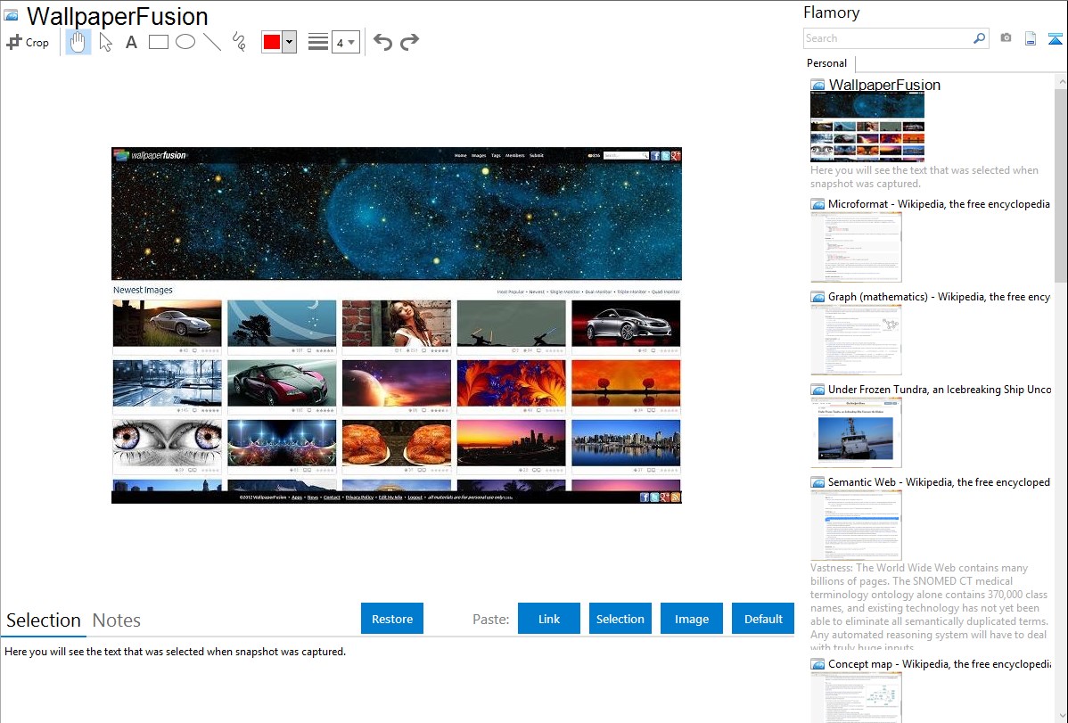Undo the last edit
1068x723 pixels.
(x=382, y=42)
